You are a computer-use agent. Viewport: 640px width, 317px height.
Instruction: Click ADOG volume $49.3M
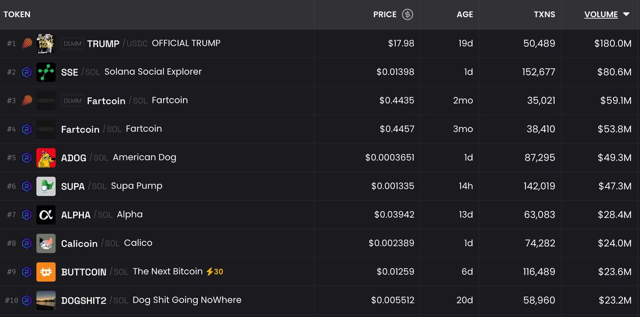click(615, 158)
